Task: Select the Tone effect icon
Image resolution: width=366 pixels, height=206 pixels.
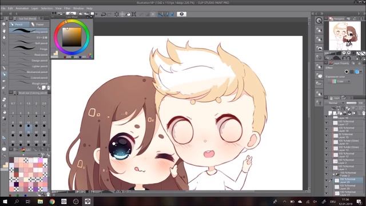Action: pyautogui.click(x=352, y=72)
